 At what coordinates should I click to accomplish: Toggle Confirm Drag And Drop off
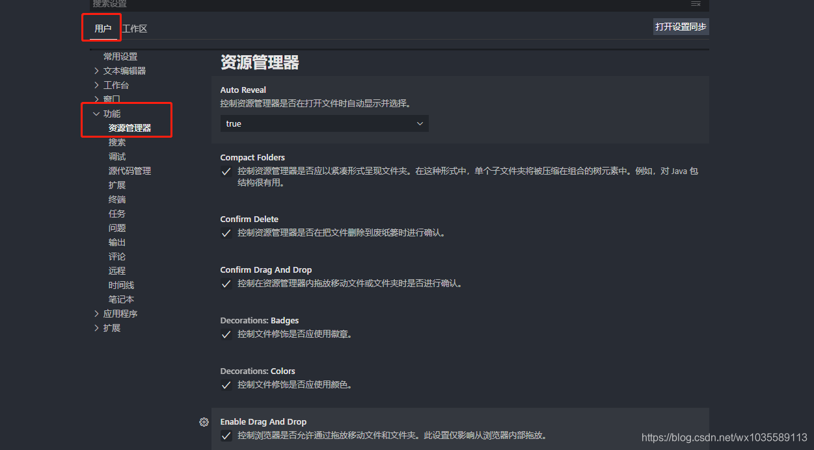coord(226,283)
